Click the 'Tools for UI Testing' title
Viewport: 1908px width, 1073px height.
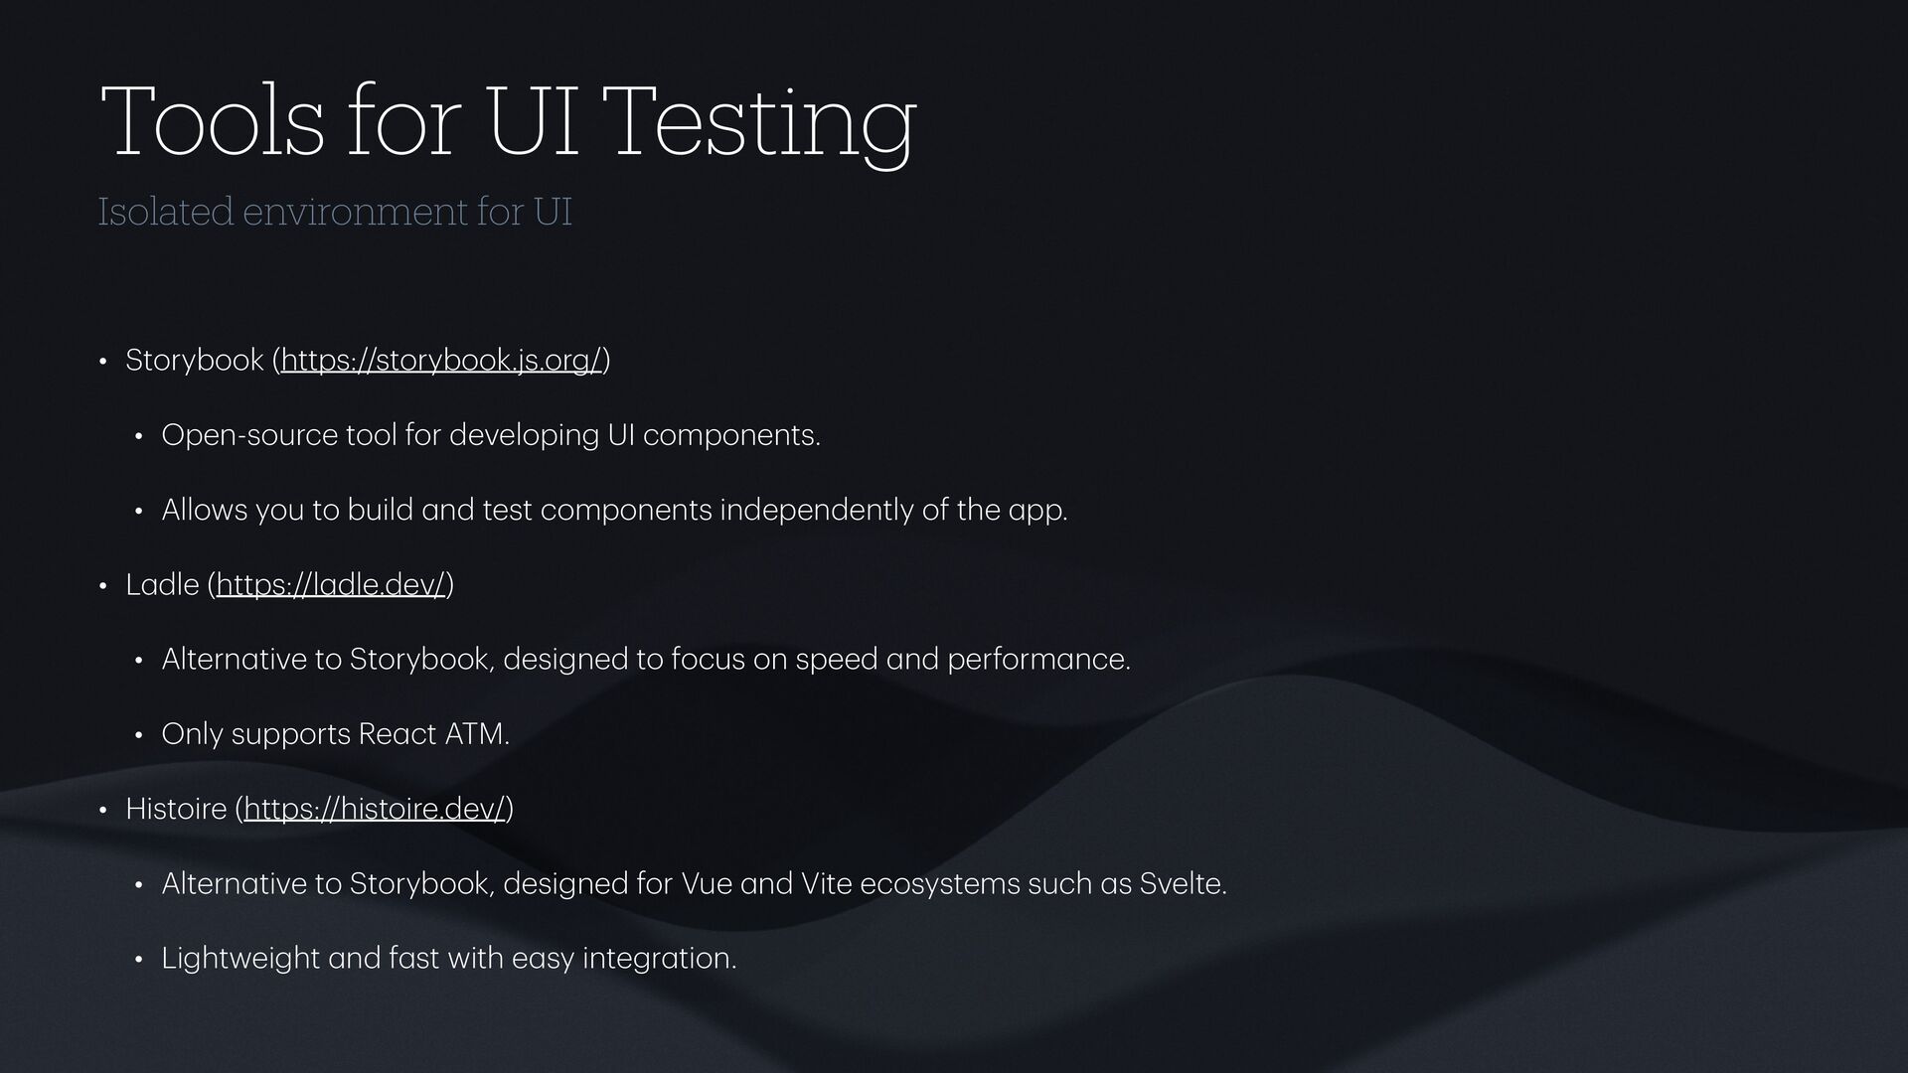[507, 121]
